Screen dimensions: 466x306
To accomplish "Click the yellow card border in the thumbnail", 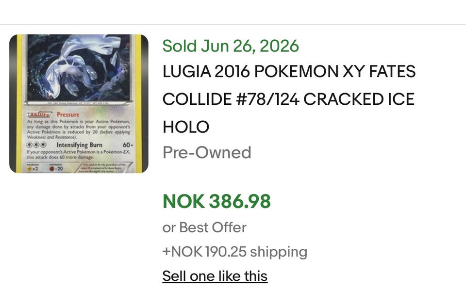I will pyautogui.click(x=19, y=104).
